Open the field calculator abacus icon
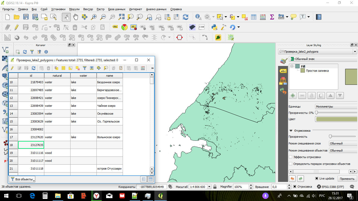 [263, 17]
